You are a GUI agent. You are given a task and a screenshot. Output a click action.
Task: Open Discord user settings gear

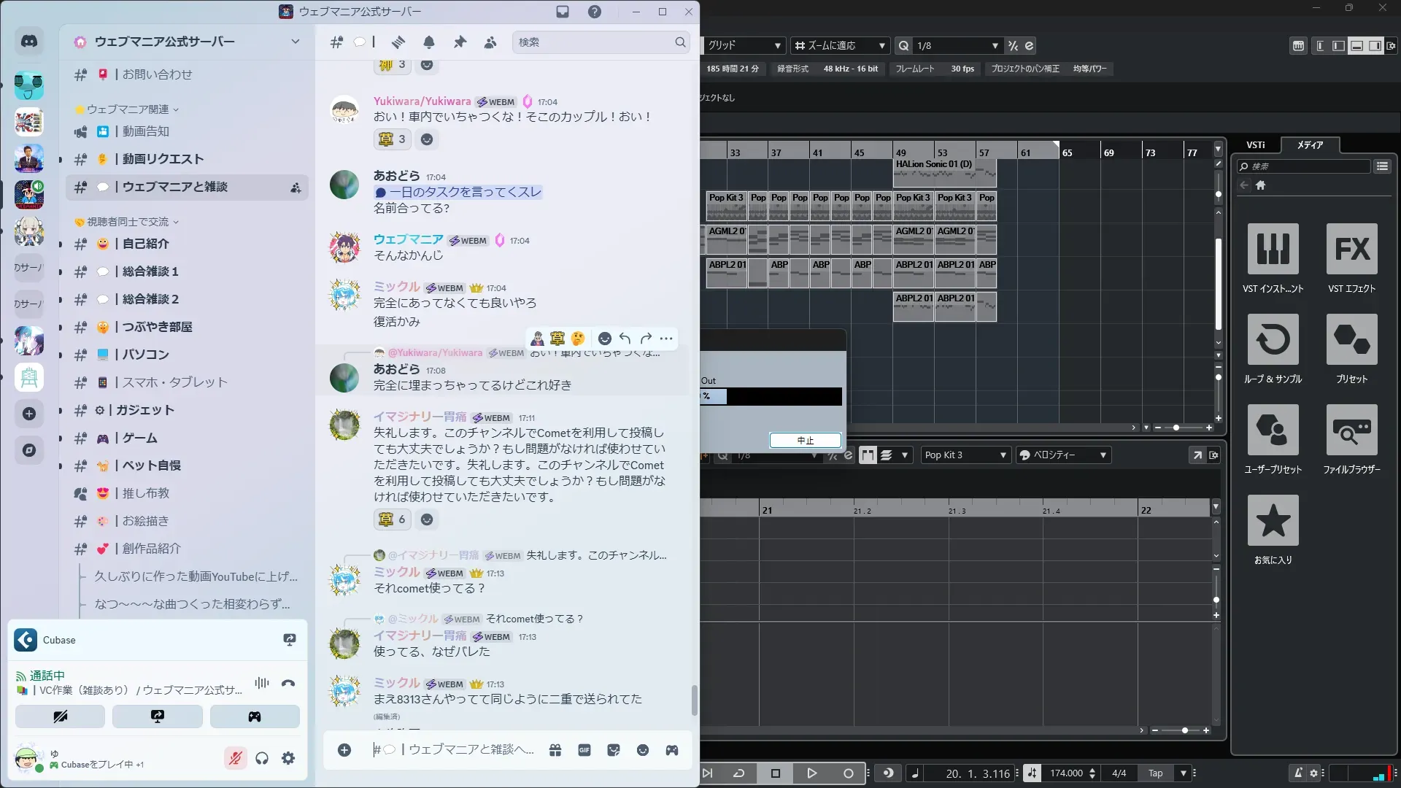coord(288,759)
